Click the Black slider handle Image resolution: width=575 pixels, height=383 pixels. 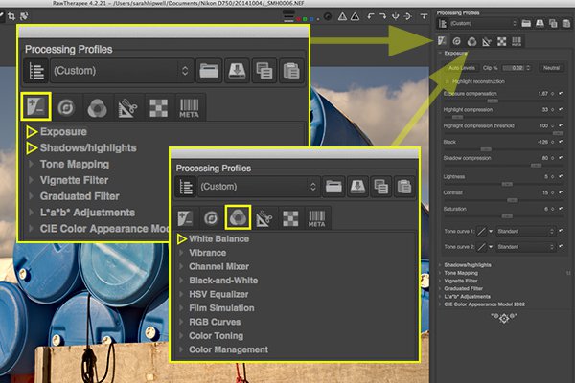486,149
